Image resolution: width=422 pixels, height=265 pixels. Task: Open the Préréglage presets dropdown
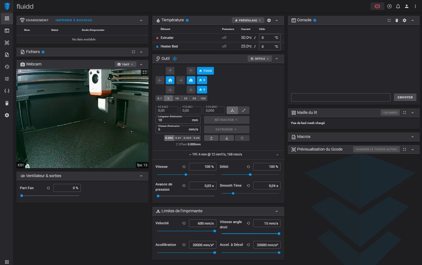tap(248, 20)
